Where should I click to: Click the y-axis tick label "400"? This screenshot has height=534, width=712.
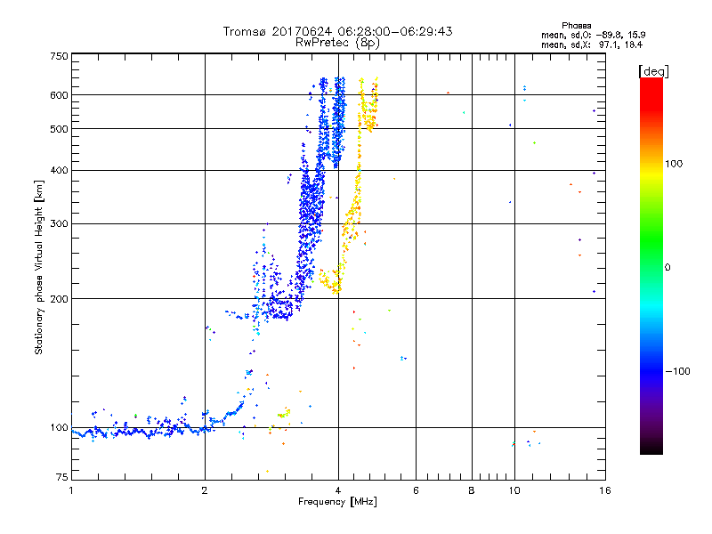[59, 171]
